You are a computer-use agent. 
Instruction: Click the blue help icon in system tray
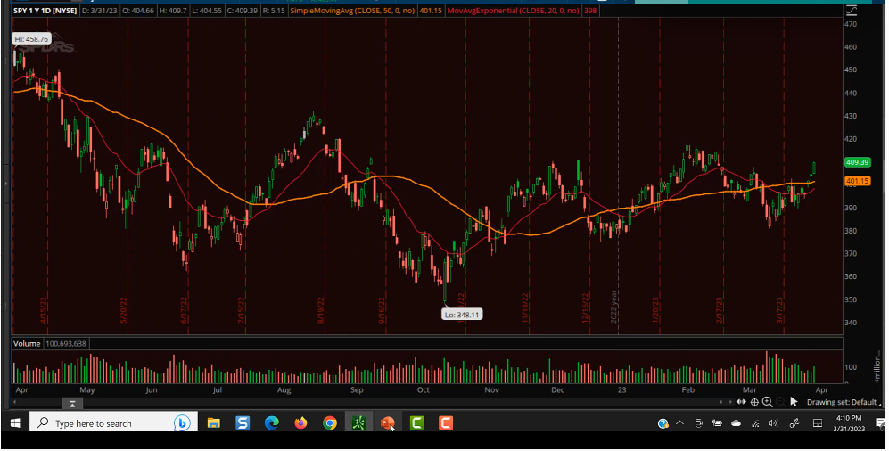[663, 423]
